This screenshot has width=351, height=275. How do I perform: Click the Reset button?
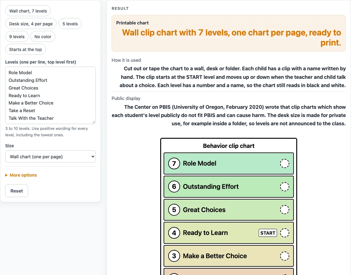(x=17, y=191)
